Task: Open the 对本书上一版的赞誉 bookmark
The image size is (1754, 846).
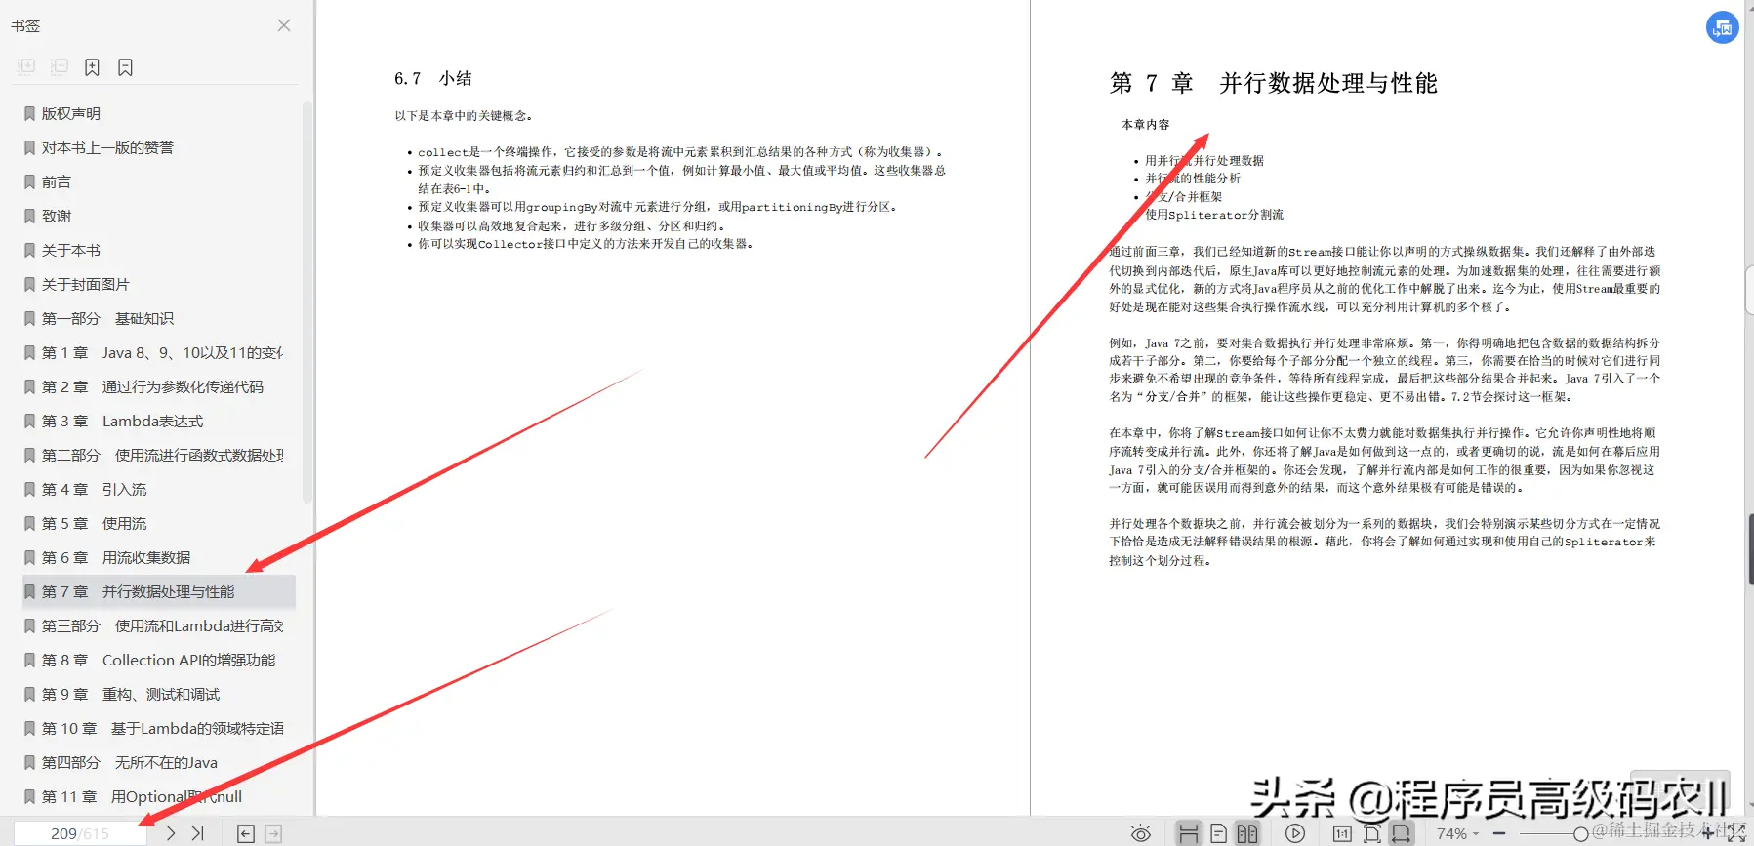Action: [158, 147]
